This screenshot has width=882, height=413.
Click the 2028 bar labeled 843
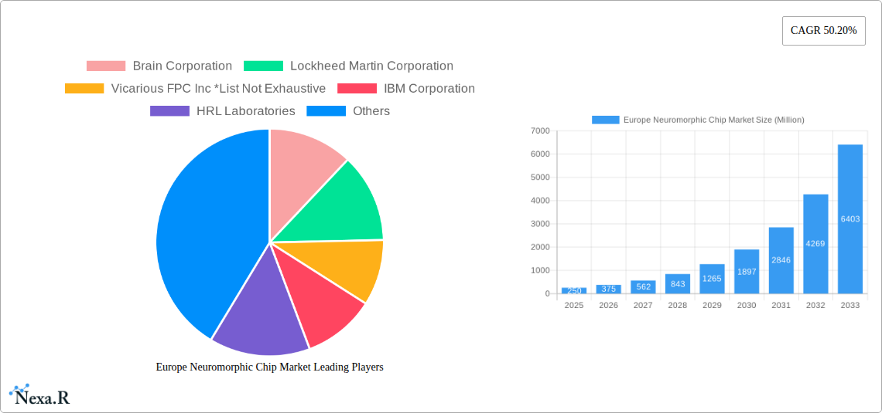tap(678, 283)
